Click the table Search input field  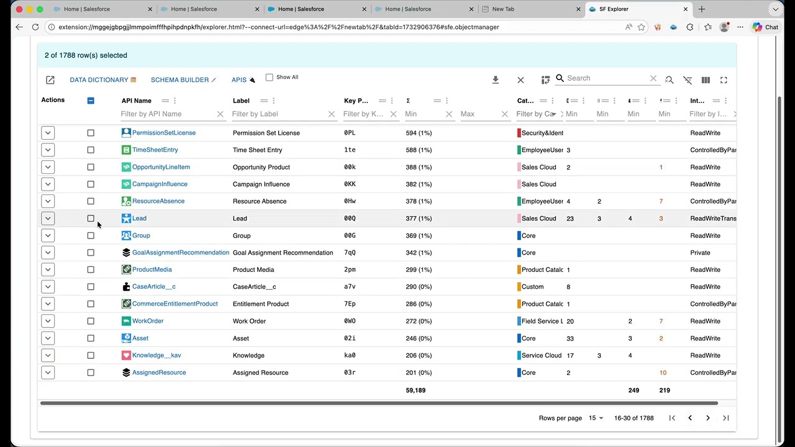point(606,78)
